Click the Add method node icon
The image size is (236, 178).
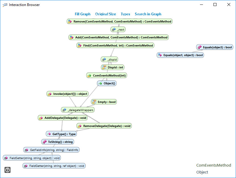pyautogui.click(x=71, y=38)
